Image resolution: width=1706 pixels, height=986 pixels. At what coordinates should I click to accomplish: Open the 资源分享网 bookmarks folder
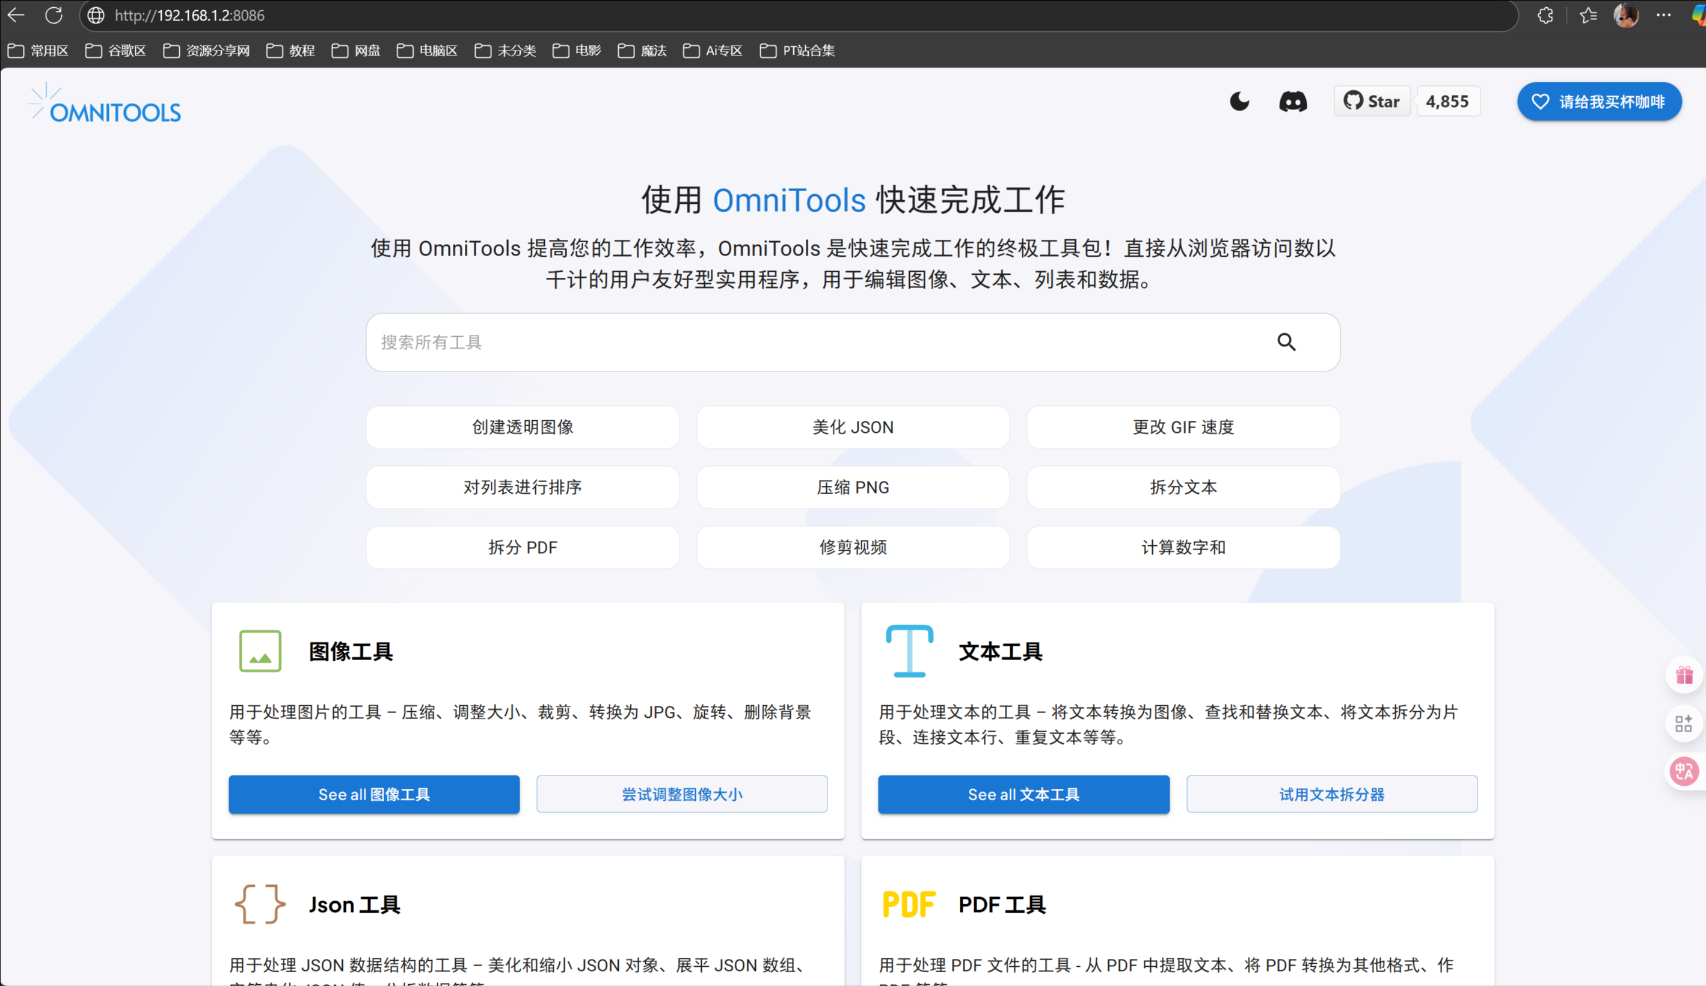[x=206, y=51]
